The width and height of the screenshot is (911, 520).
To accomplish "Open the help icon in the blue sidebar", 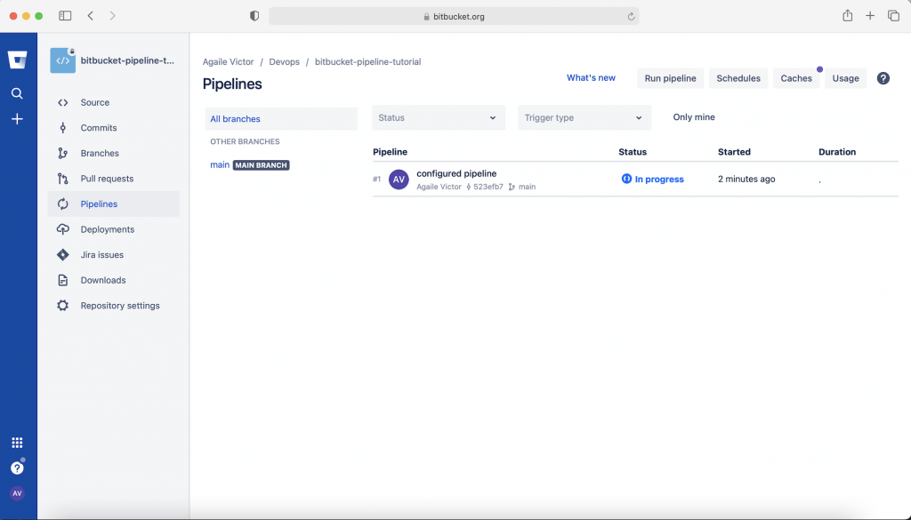I will (x=18, y=468).
